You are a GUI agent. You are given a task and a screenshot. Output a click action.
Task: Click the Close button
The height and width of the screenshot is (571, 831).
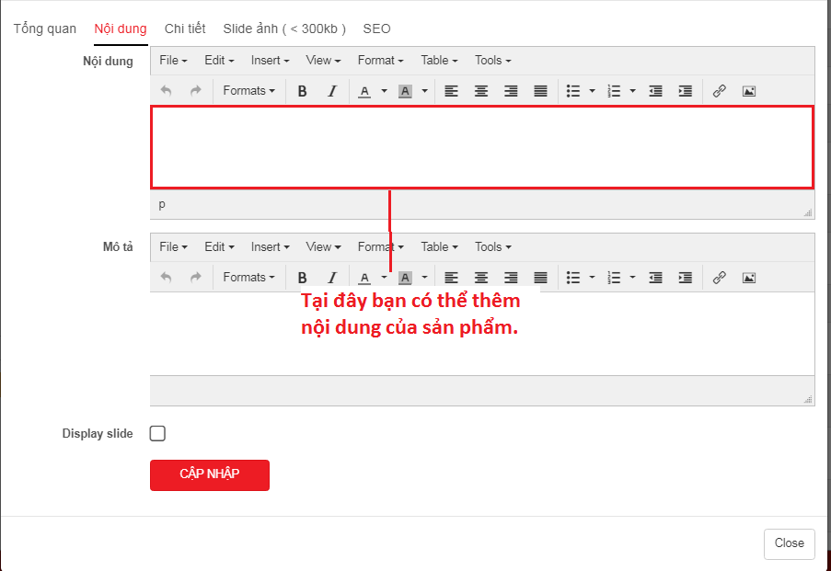point(789,543)
